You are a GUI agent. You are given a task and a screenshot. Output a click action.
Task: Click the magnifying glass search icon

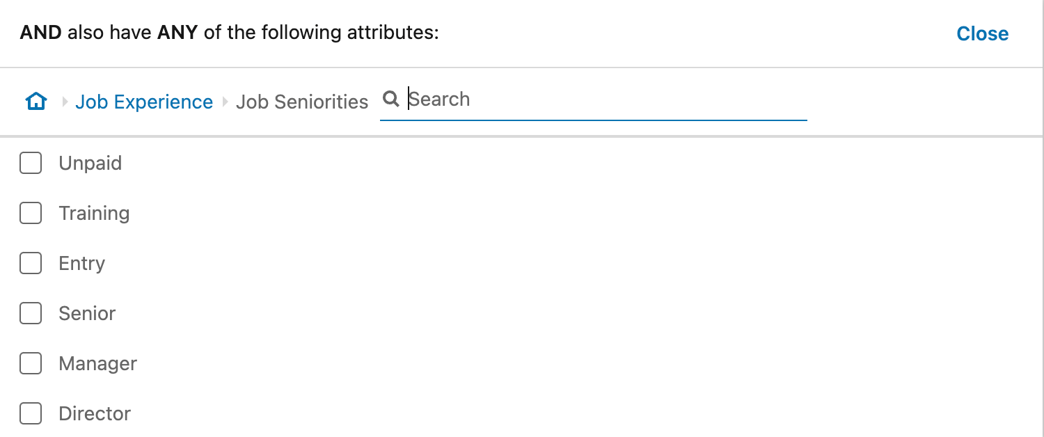click(391, 100)
